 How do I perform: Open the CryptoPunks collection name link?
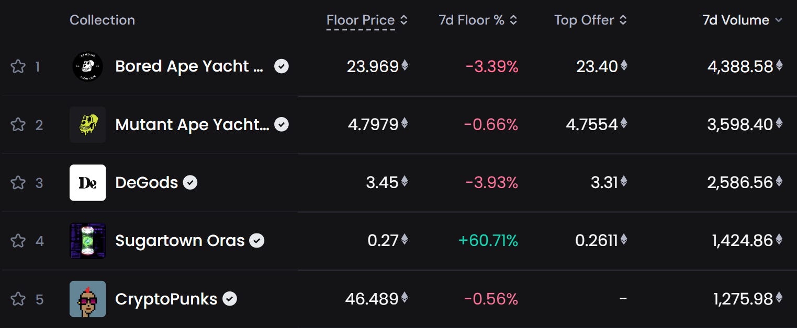(x=166, y=299)
